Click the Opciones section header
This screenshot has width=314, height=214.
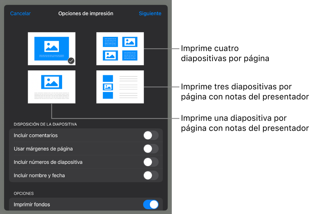click(x=24, y=194)
